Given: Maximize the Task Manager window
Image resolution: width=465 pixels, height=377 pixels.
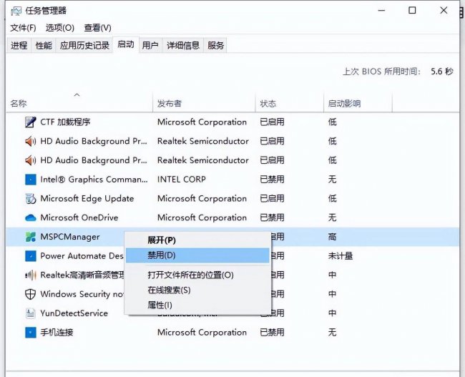Looking at the screenshot, I should (x=412, y=11).
